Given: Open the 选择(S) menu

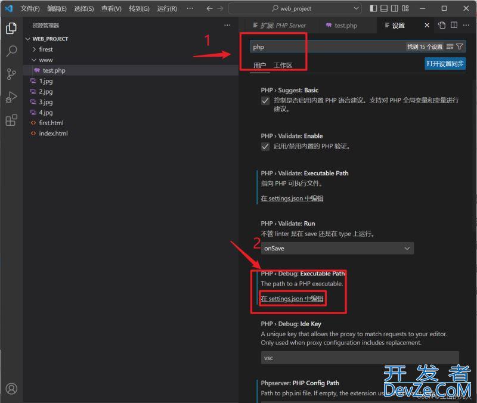Looking at the screenshot, I should click(x=84, y=8).
